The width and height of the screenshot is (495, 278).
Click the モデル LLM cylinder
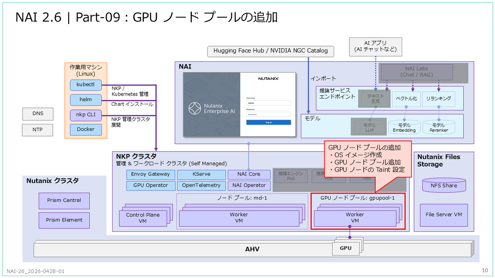tap(369, 127)
